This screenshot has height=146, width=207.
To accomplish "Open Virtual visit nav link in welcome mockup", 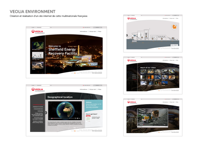I will point(92,31).
